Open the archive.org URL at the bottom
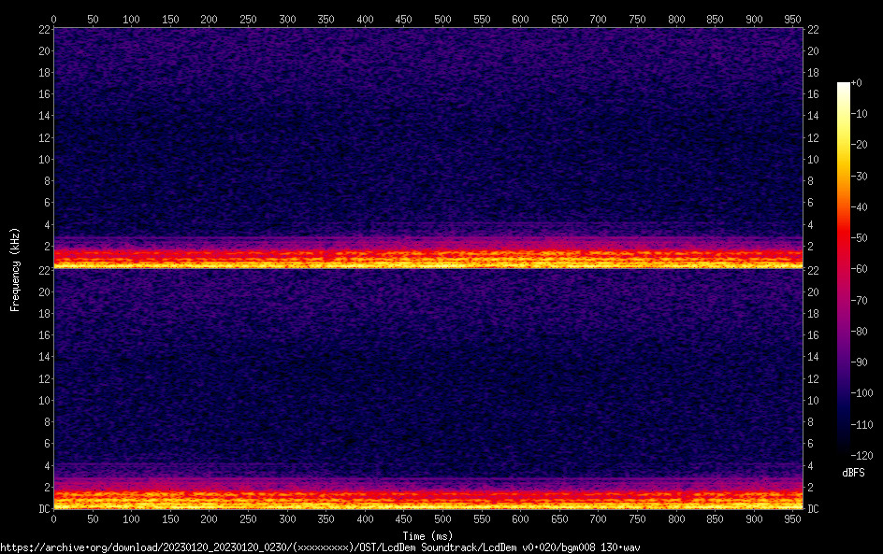Screen dimensions: 883x554 [x=320, y=547]
